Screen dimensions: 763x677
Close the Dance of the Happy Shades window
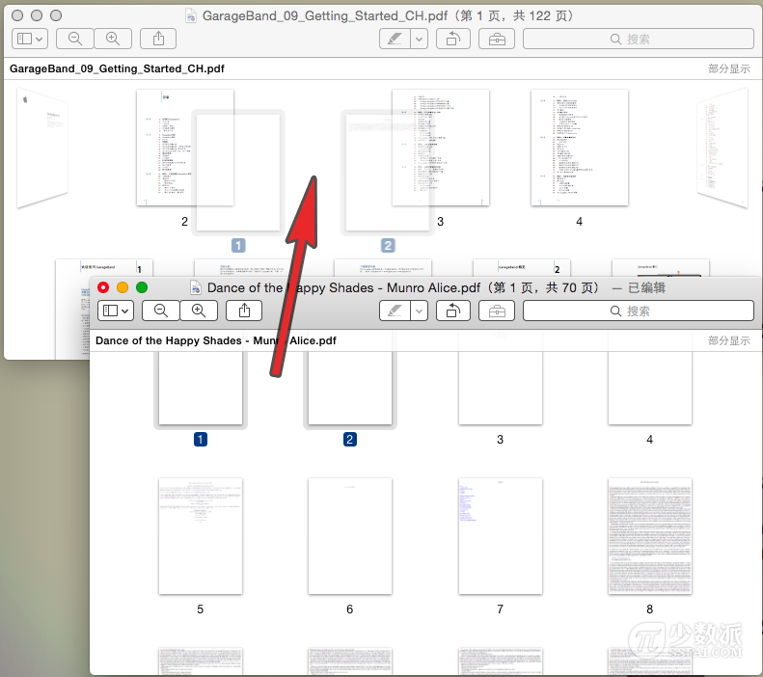(103, 287)
